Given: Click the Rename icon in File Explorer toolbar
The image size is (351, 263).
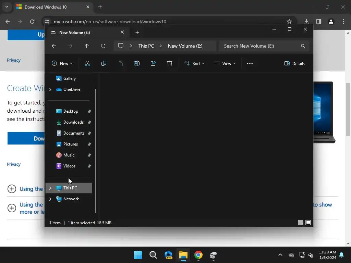Looking at the screenshot, I should (137, 63).
